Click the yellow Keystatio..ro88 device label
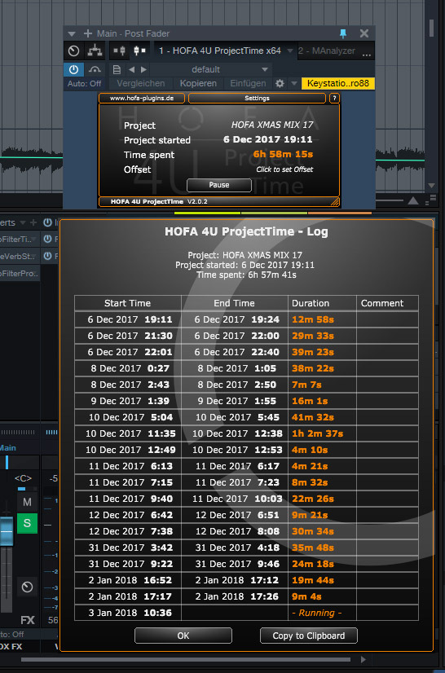This screenshot has height=673, width=445. point(338,83)
